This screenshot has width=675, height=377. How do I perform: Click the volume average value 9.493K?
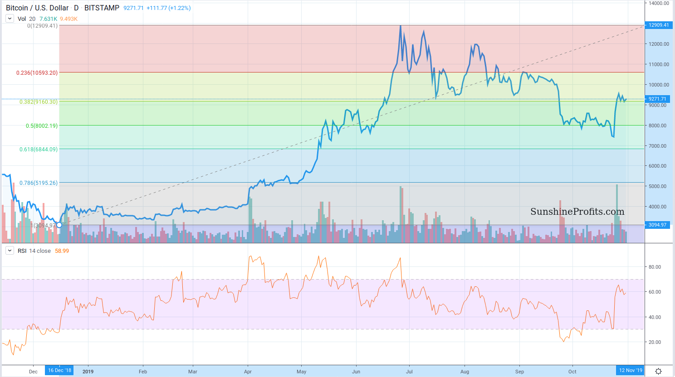tap(68, 19)
